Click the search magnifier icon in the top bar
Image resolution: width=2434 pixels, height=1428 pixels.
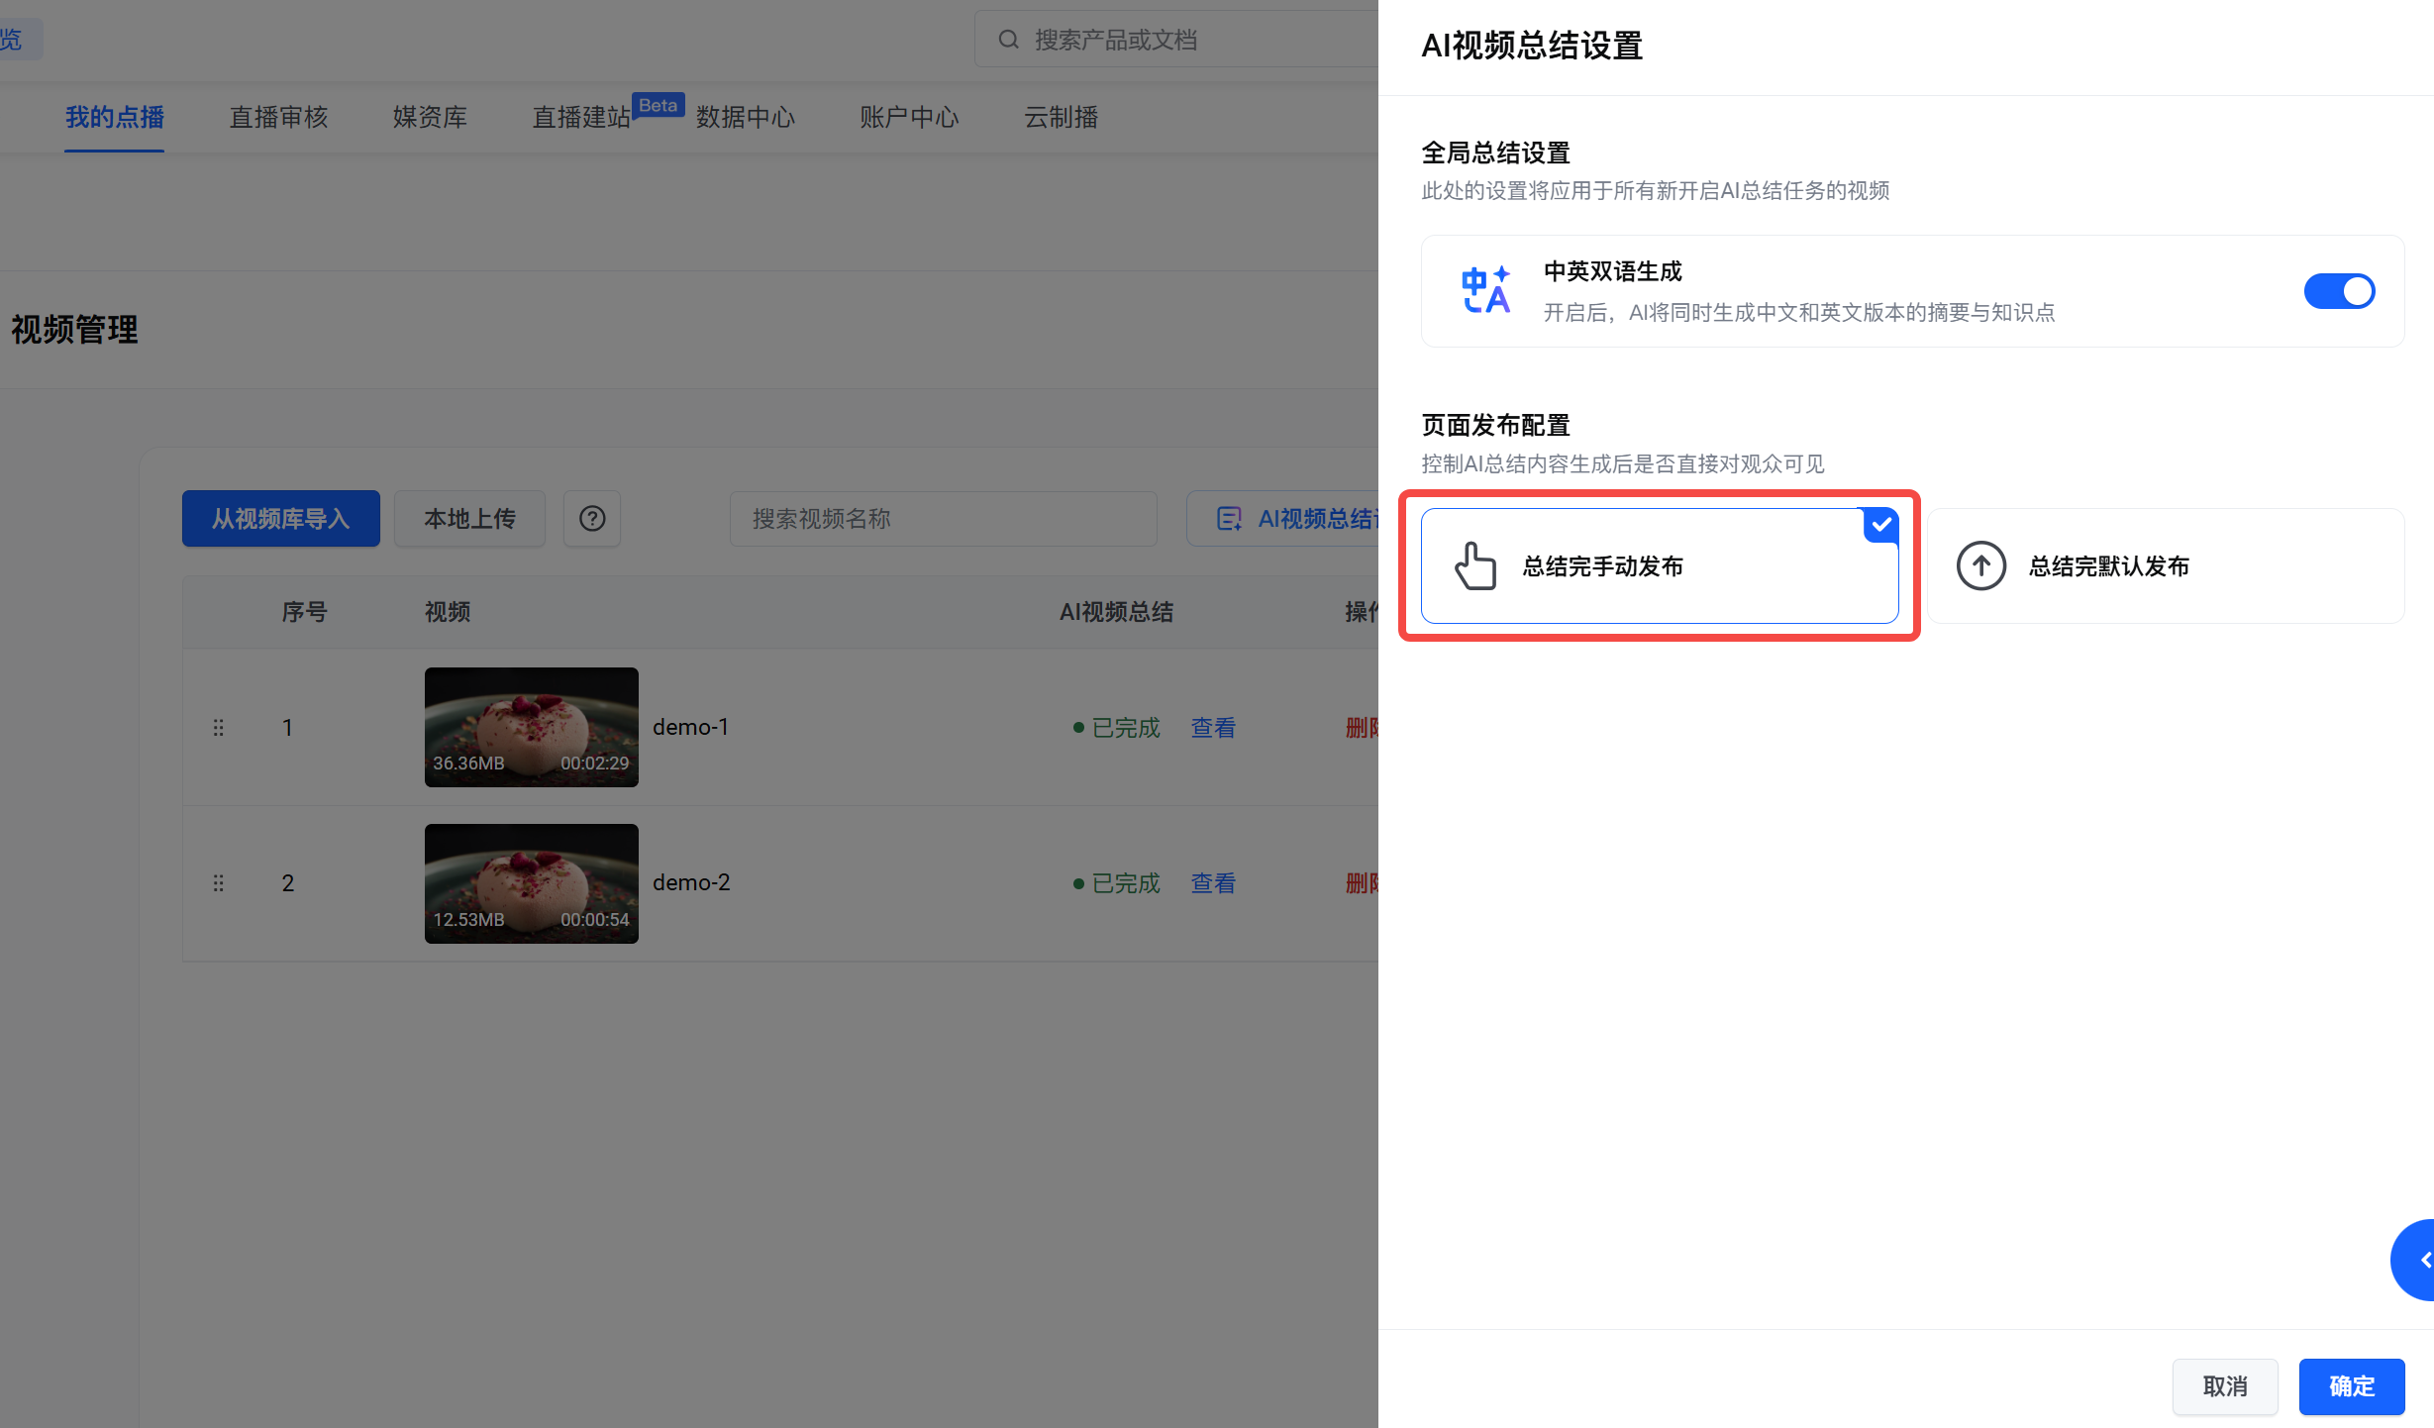(1008, 40)
